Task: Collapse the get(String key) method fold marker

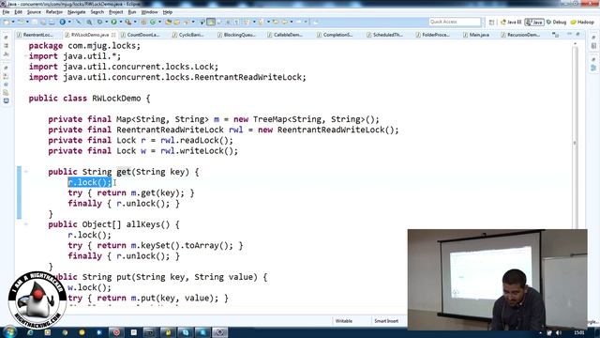Action: pyautogui.click(x=26, y=172)
